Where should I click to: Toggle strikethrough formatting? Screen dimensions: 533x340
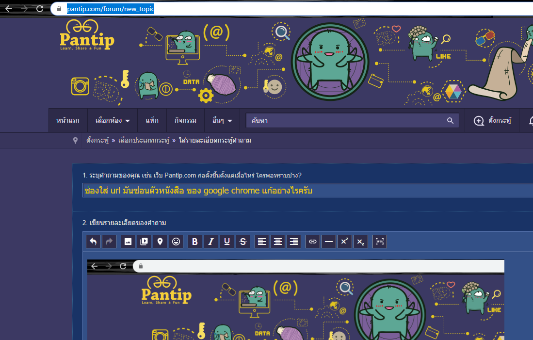243,242
